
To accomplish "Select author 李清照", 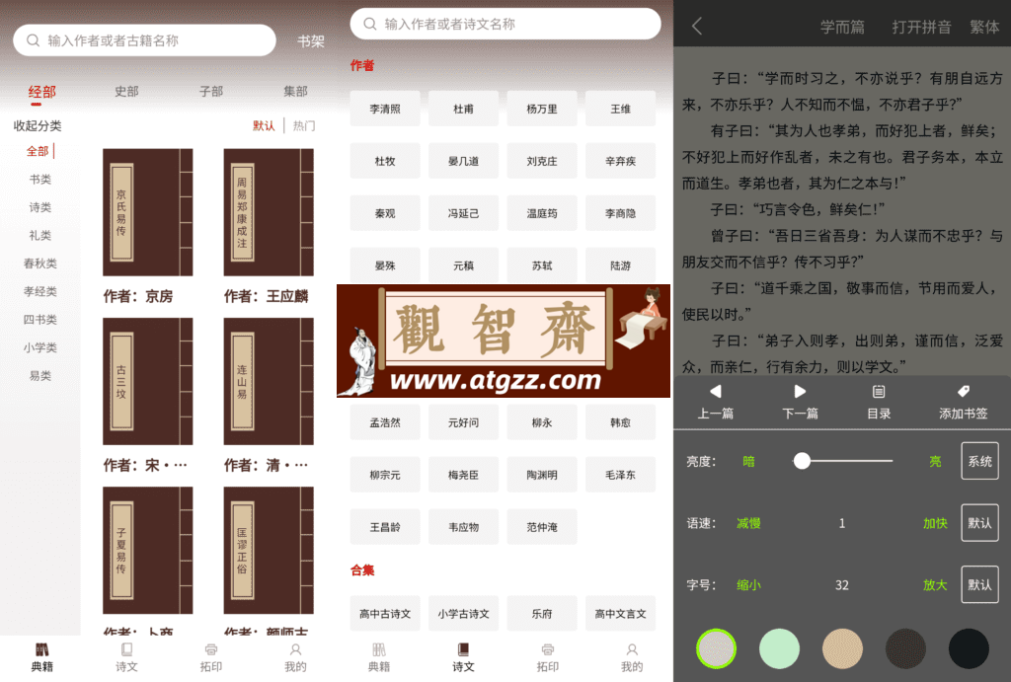I will (385, 109).
